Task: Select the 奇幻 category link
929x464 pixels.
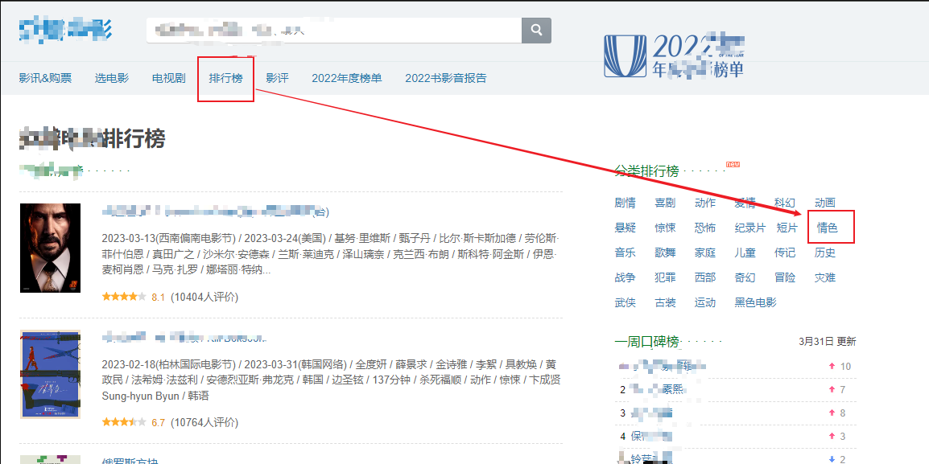Action: (745, 277)
